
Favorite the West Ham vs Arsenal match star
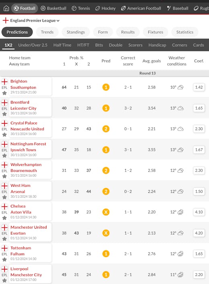point(4,197)
